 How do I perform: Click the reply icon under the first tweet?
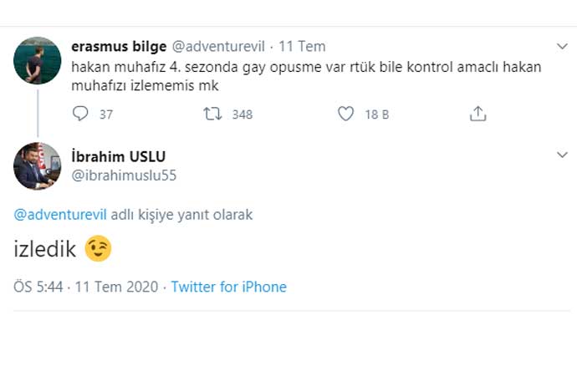tap(80, 114)
